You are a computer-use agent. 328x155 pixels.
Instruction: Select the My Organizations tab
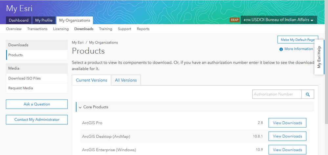point(75,20)
